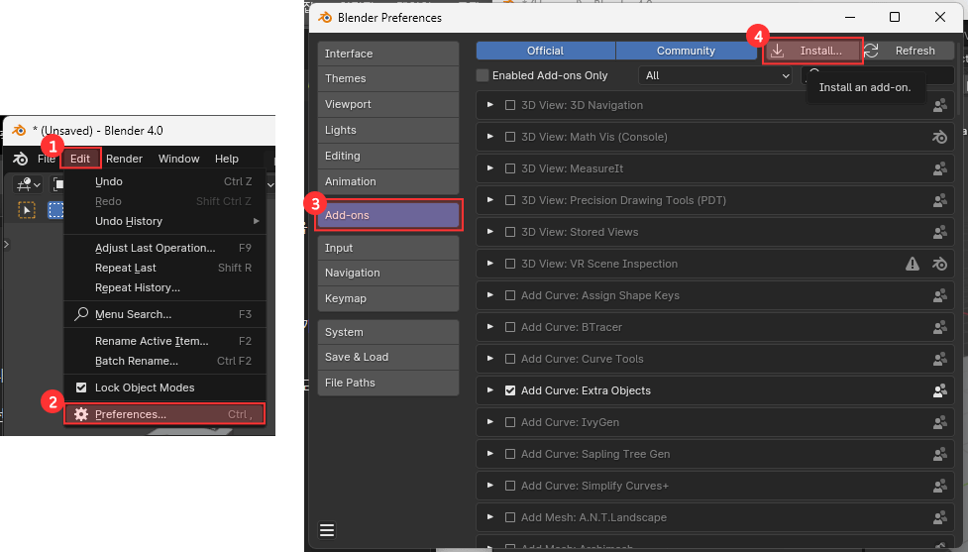Click community icon for IvyGen add-on
This screenshot has height=552, width=968.
point(939,422)
